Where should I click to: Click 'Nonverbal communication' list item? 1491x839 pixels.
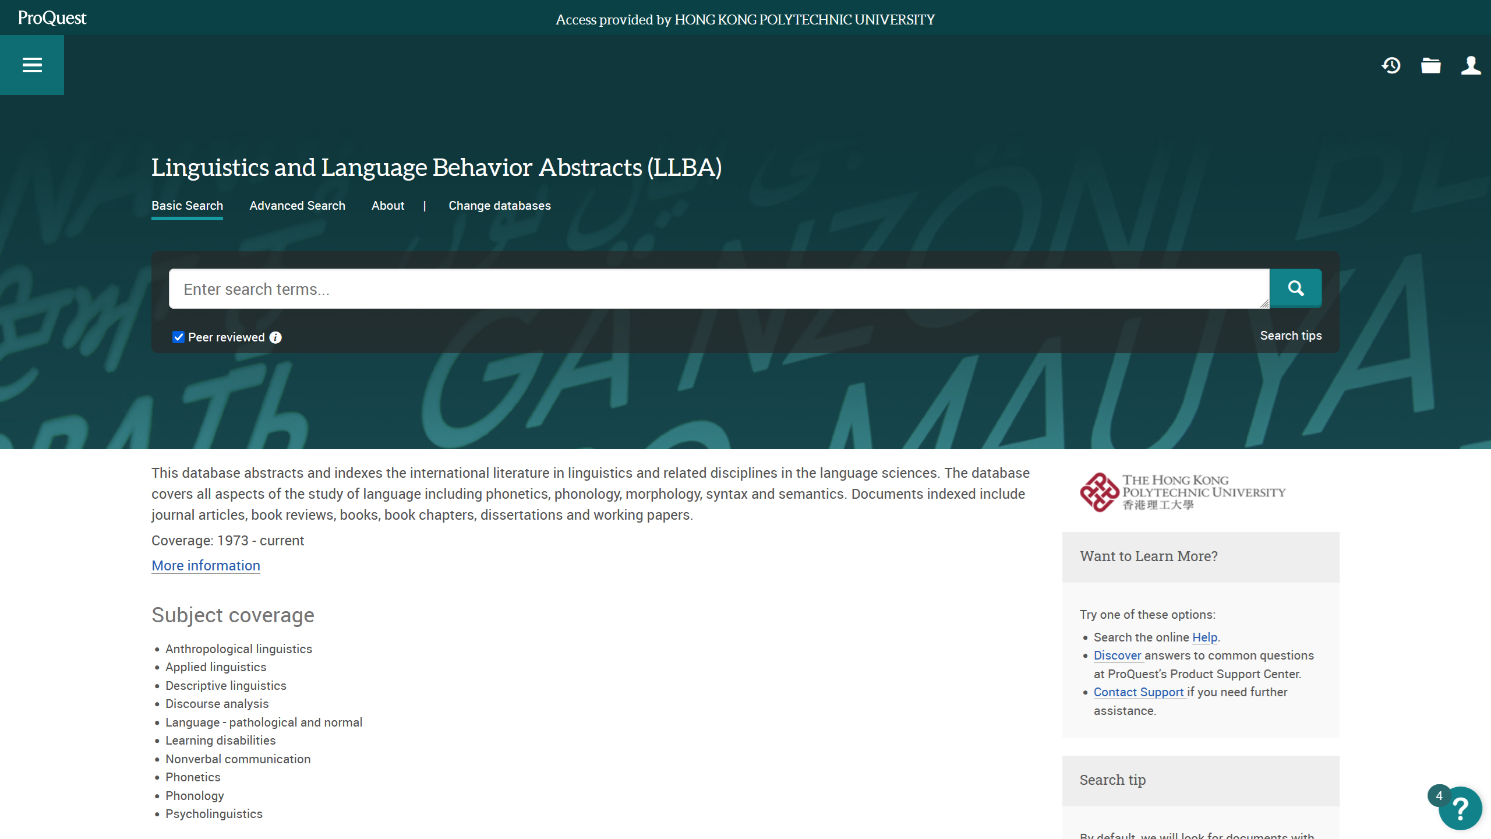(x=238, y=759)
